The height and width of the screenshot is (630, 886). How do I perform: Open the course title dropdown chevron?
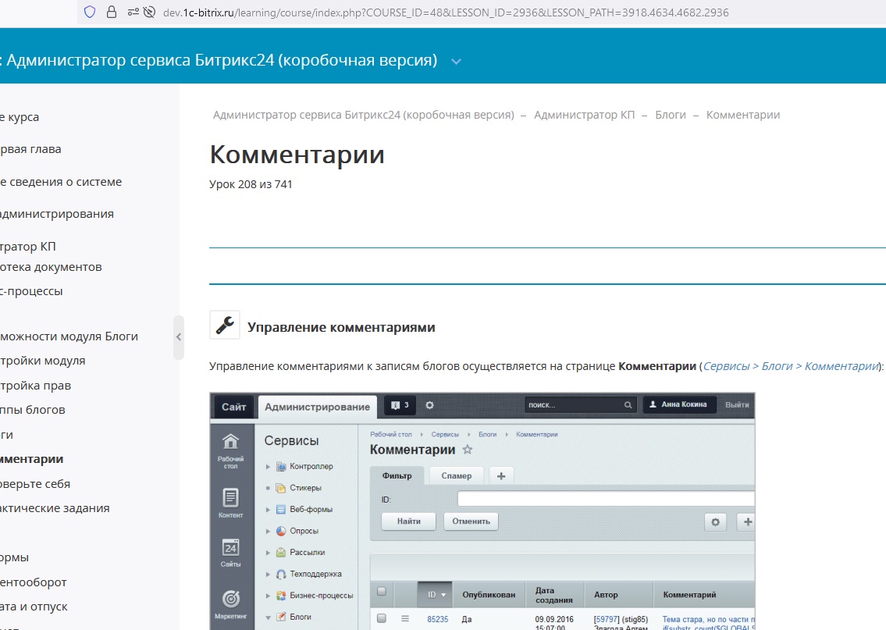pos(456,61)
